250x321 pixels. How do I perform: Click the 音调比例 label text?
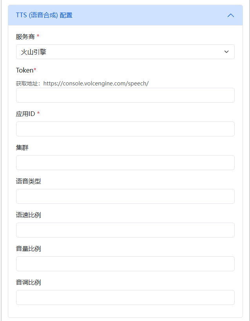[x=28, y=282]
